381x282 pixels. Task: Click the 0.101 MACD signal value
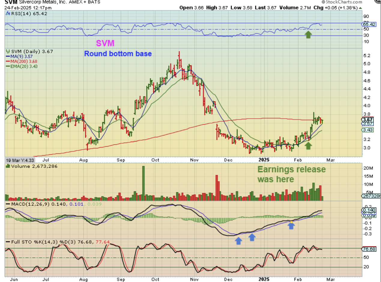pyautogui.click(x=76, y=204)
